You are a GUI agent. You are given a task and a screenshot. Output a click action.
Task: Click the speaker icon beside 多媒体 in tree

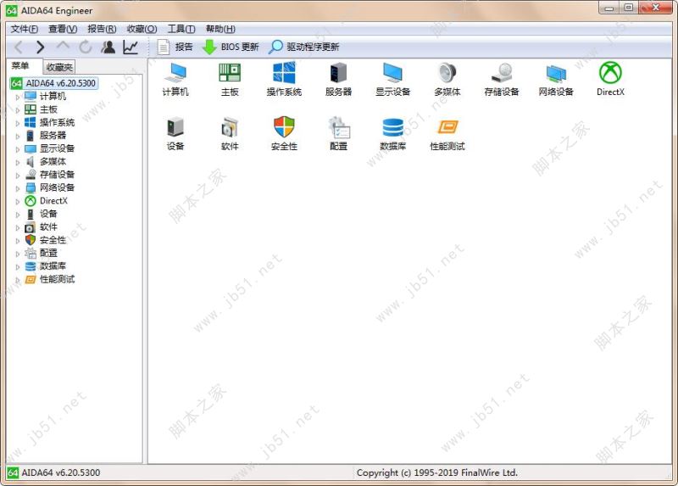click(31, 162)
